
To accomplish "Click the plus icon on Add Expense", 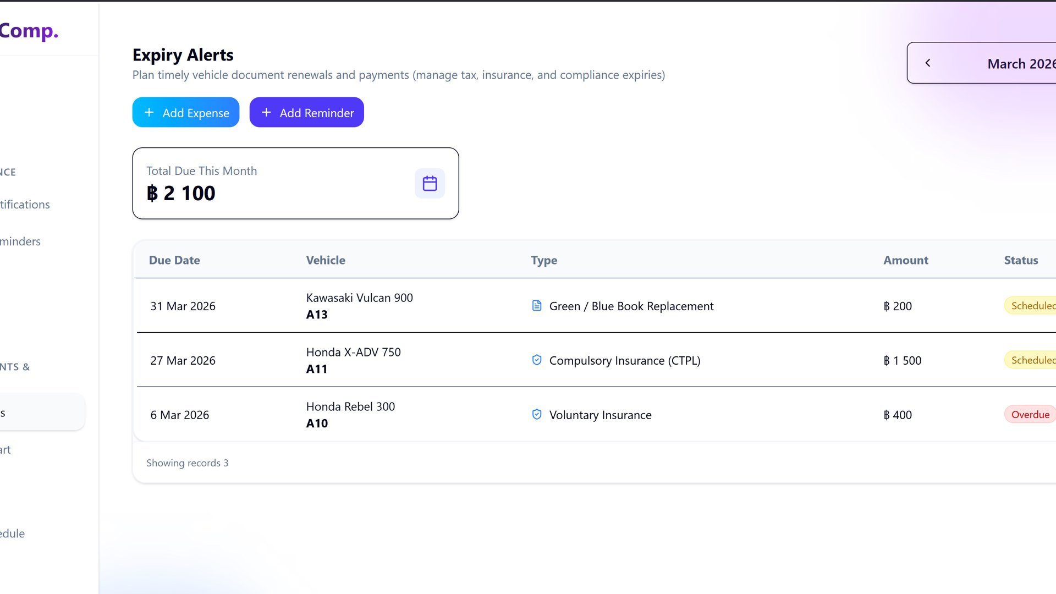I will pyautogui.click(x=149, y=112).
